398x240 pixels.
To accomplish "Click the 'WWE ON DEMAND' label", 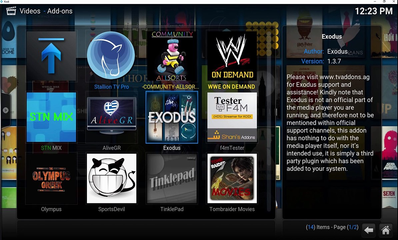I will 231,87.
